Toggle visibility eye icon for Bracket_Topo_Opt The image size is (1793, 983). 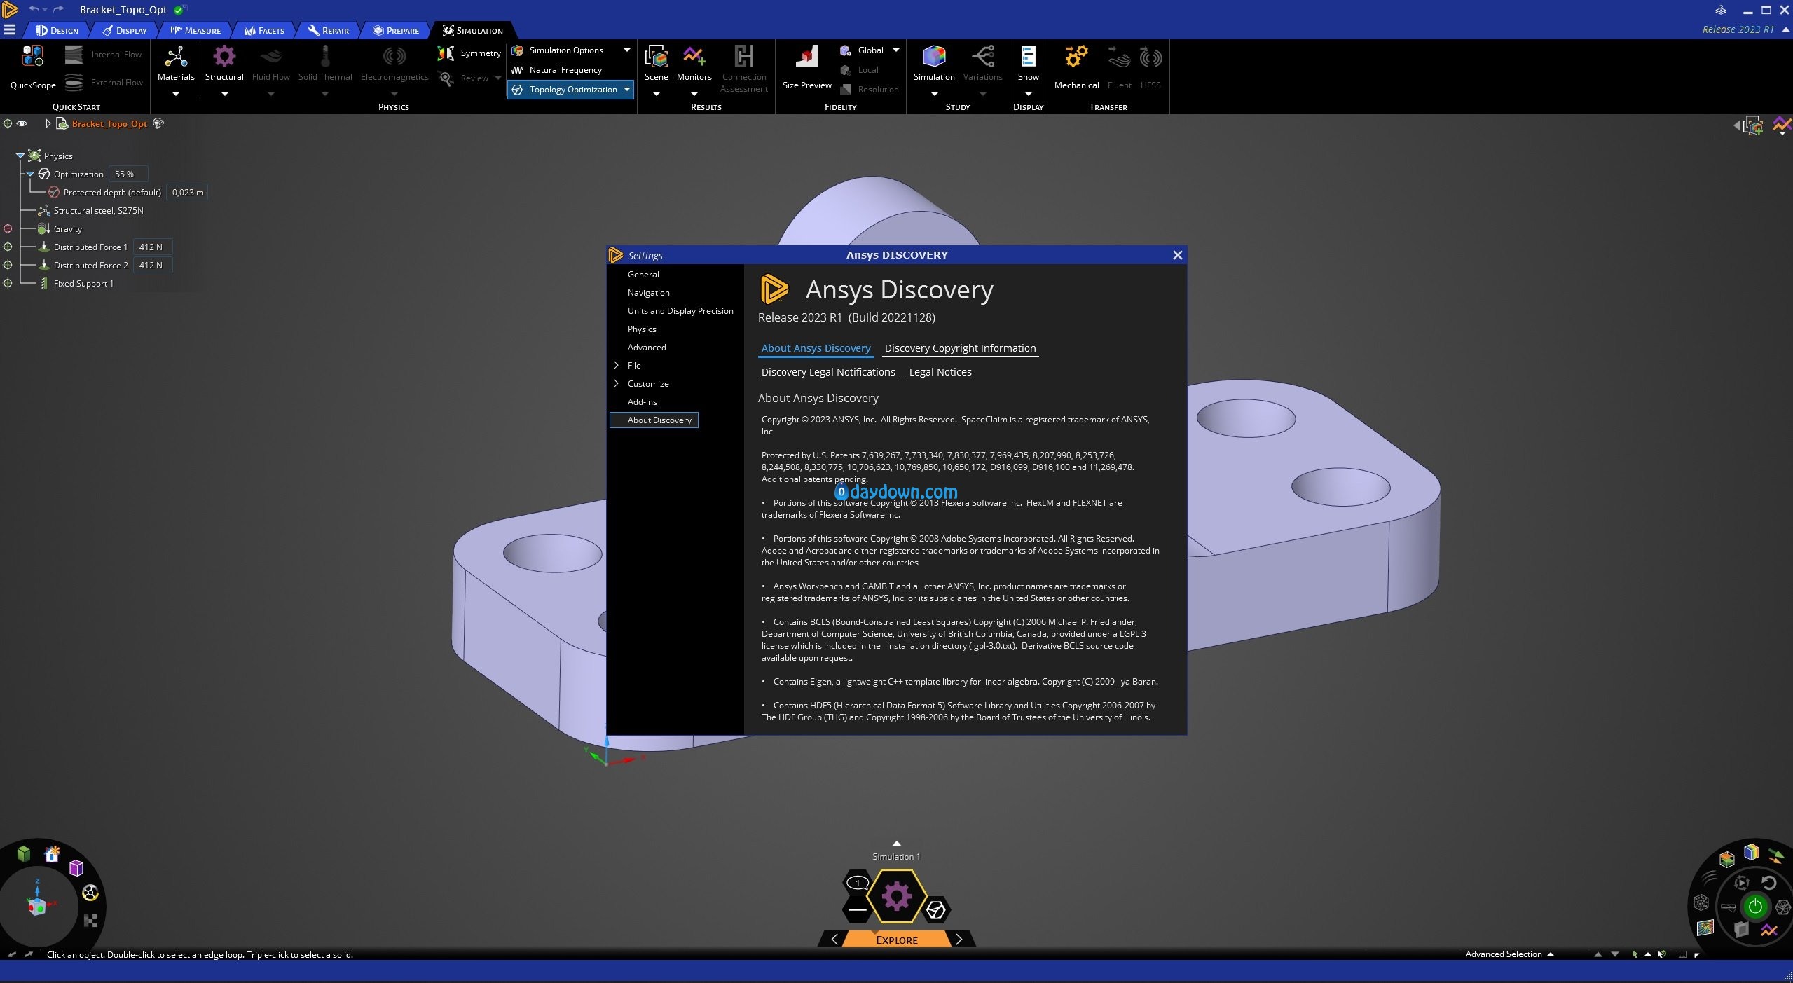coord(22,124)
